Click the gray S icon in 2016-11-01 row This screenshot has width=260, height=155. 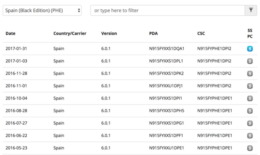point(250,86)
